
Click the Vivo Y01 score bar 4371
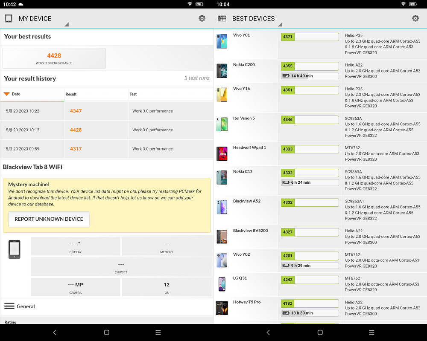310,37
